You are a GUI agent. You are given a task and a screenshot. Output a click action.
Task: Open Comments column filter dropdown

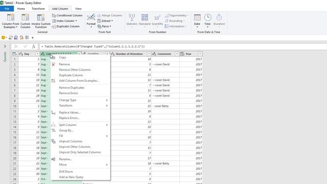point(177,54)
